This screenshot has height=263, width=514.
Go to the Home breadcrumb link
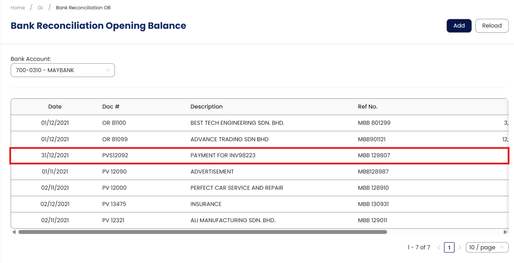pos(18,8)
